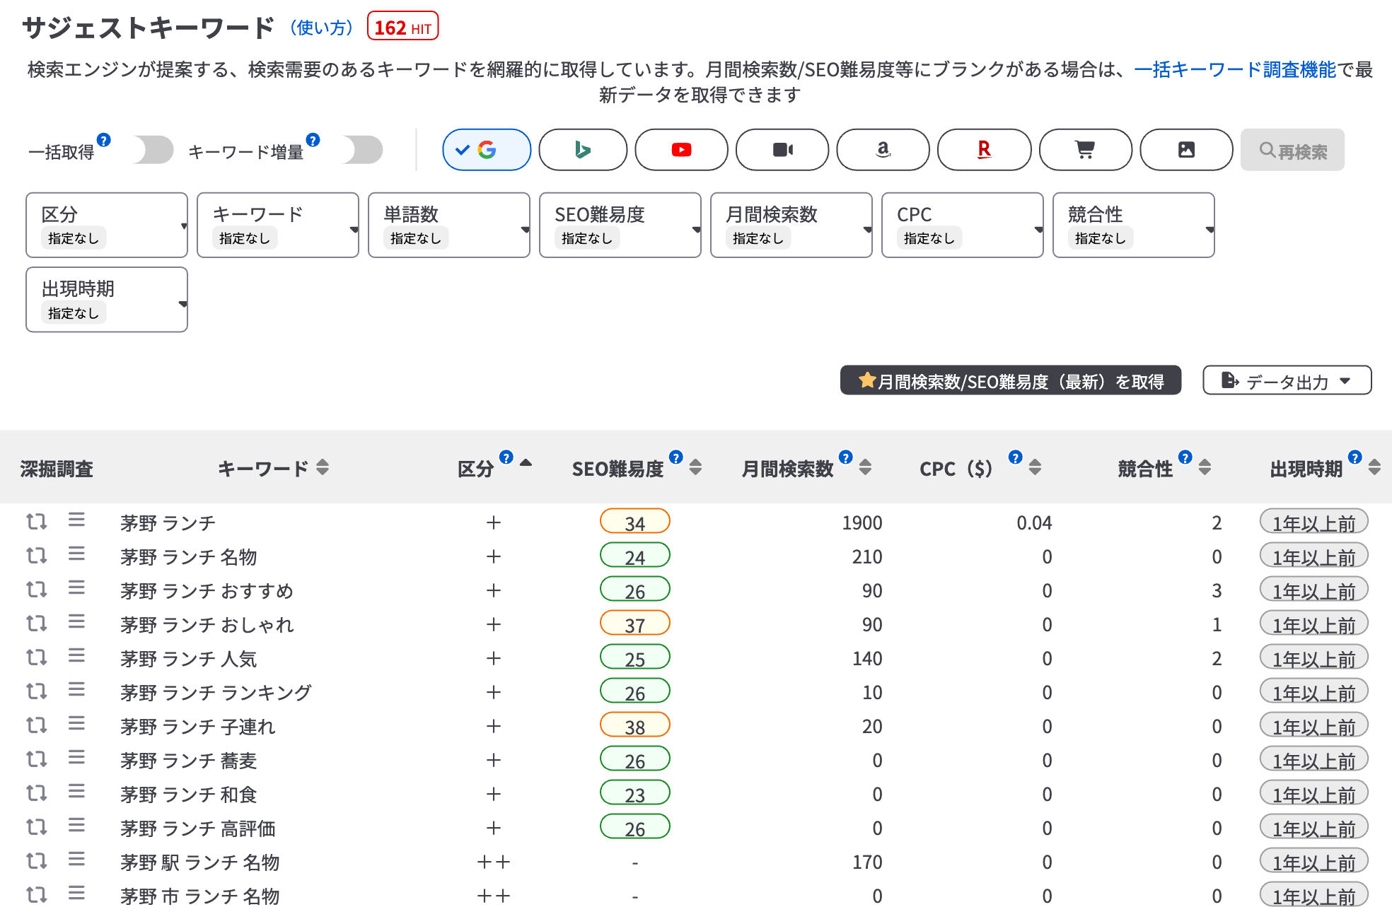
Task: Open help icon next to 一括取得
Action: pos(104,140)
